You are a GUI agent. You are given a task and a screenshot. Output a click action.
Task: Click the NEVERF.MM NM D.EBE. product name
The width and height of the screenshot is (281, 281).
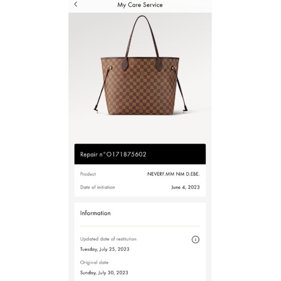pos(173,174)
